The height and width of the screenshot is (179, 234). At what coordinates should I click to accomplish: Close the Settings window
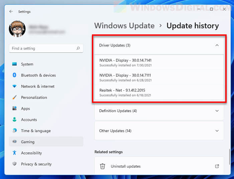(224, 9)
